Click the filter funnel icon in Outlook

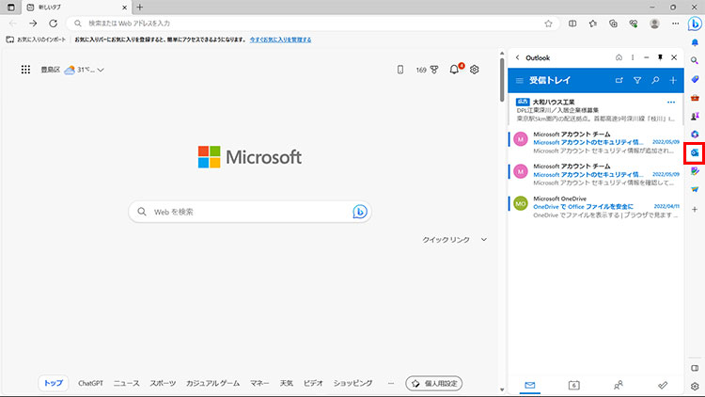636,81
